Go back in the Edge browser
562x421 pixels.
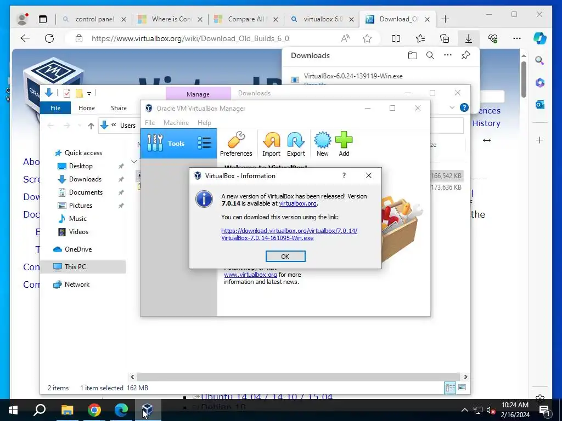coord(25,38)
